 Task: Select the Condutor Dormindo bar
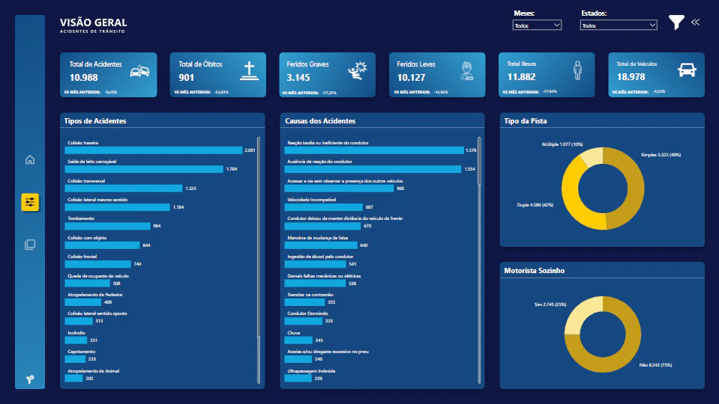pos(304,321)
